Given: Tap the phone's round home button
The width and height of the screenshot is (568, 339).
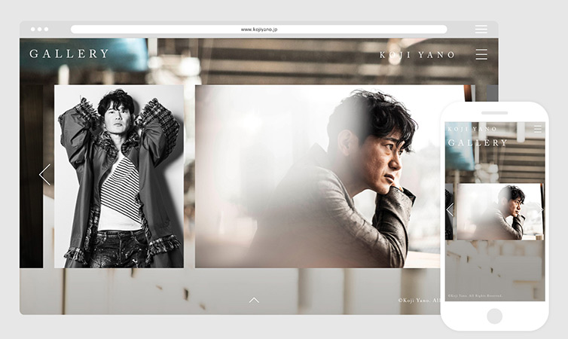Looking at the screenshot, I should [x=494, y=316].
